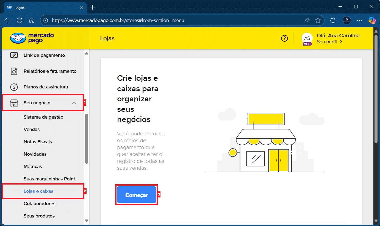Click the AS profile avatar
380x226 pixels.
click(307, 38)
